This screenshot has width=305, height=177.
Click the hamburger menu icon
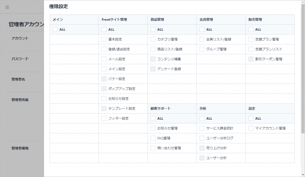(x=7, y=7)
